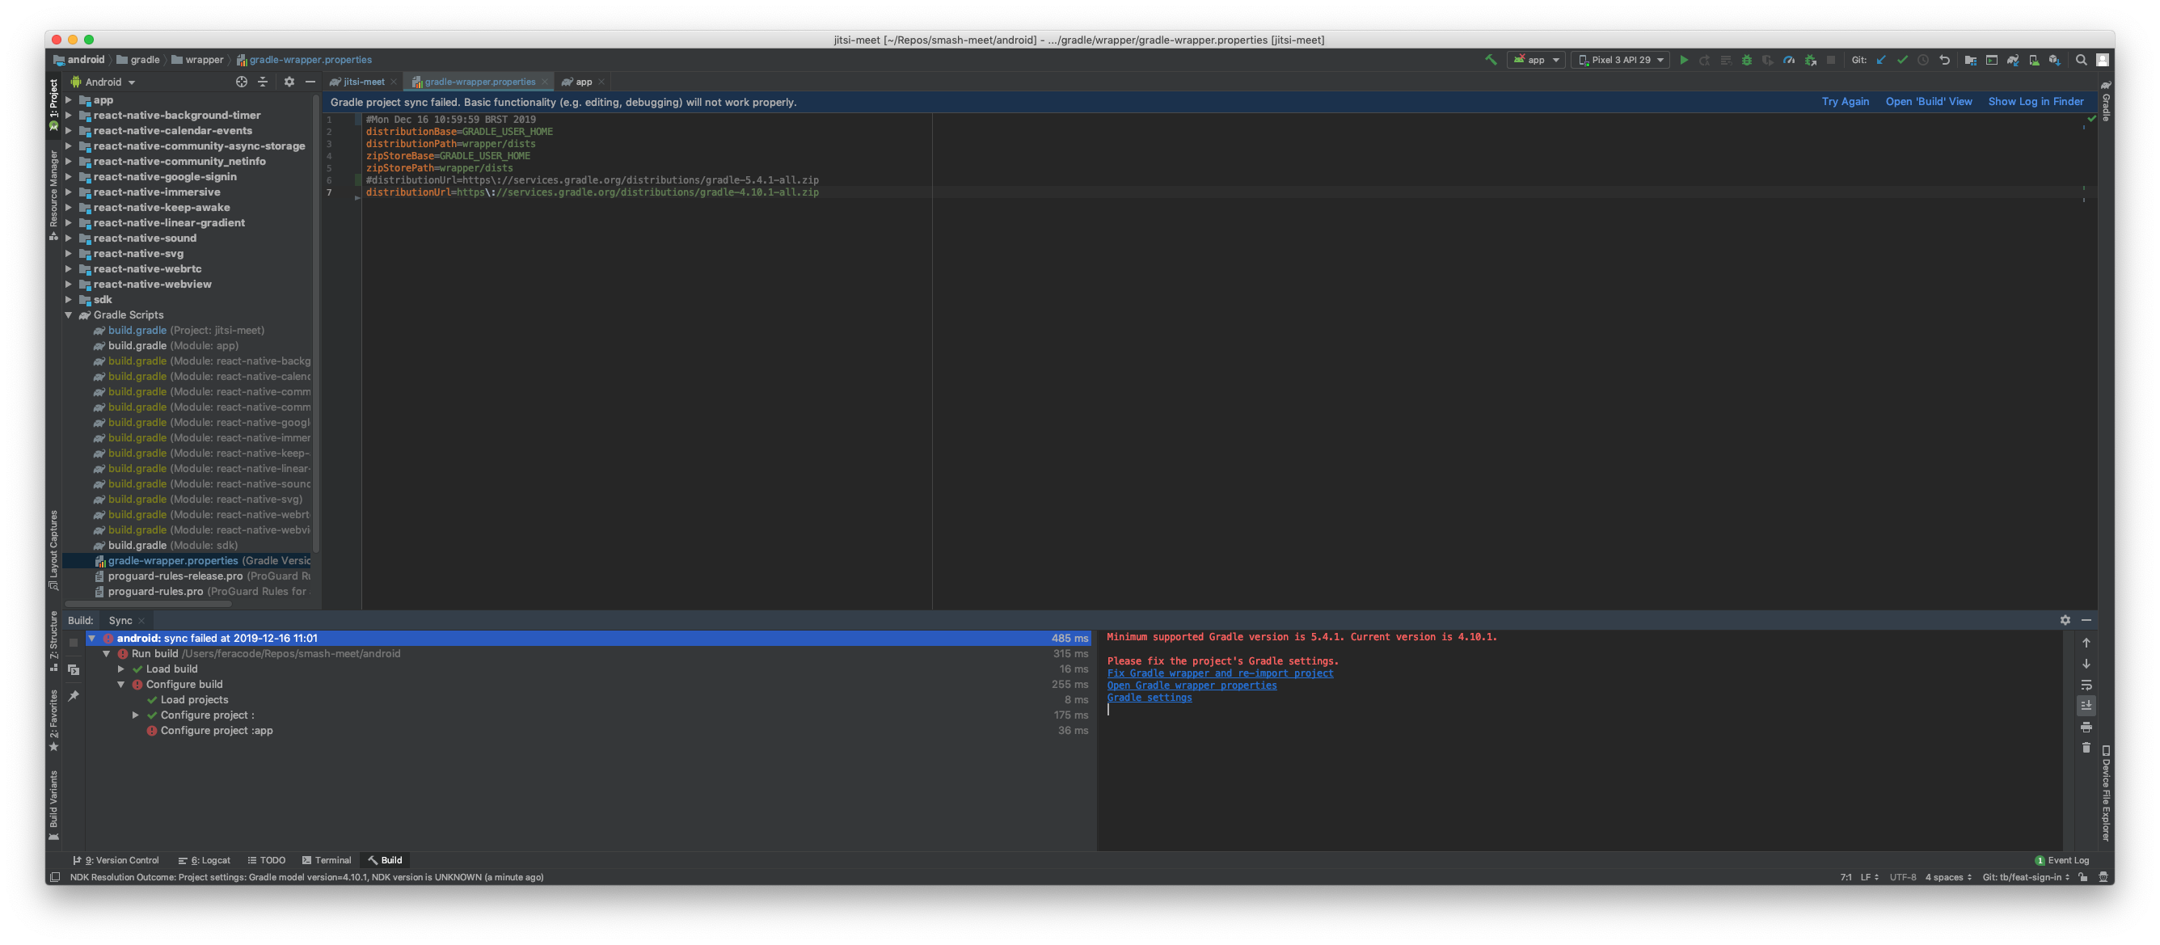Run the app with the green play button
Screen dimensions: 2160x945
[x=1683, y=60]
